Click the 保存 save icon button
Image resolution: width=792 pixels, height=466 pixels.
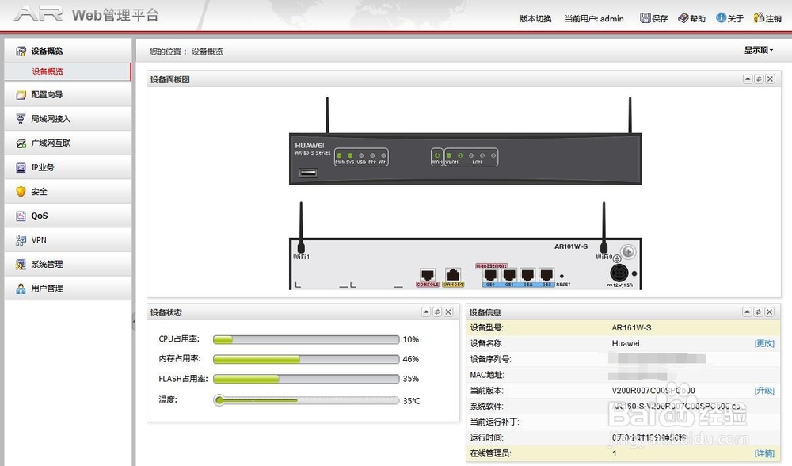point(653,18)
